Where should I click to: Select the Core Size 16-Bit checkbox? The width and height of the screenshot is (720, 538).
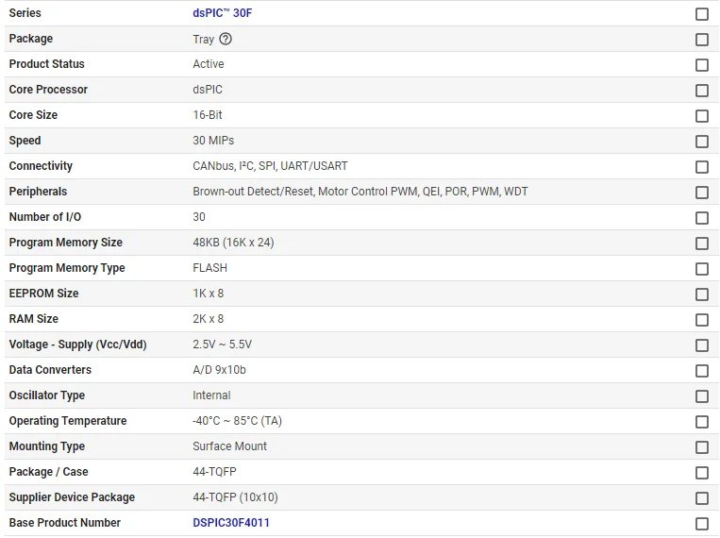702,116
